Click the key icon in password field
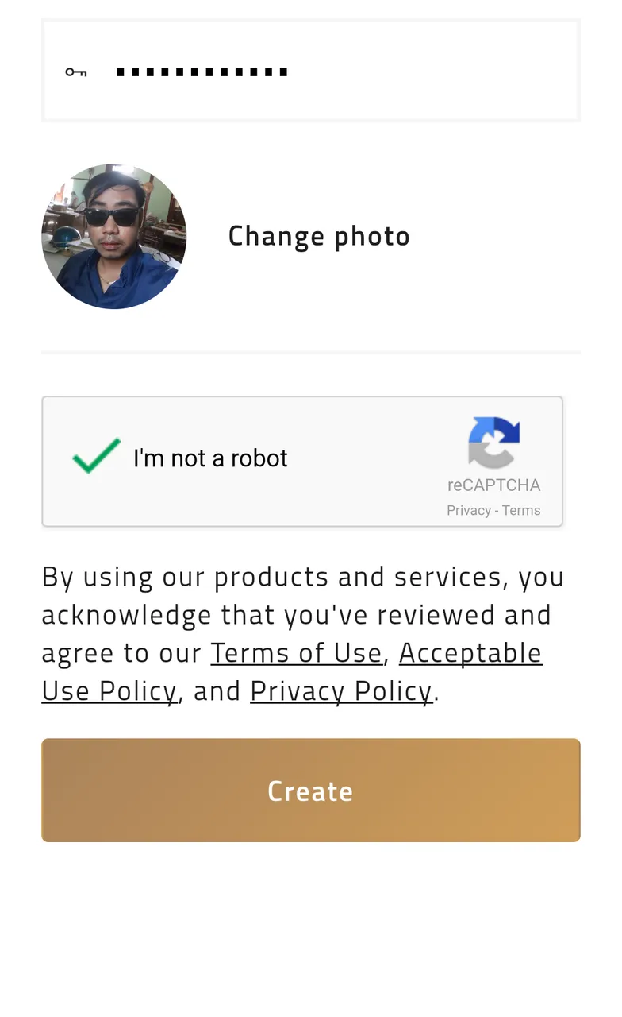The width and height of the screenshot is (622, 1017). pos(76,72)
